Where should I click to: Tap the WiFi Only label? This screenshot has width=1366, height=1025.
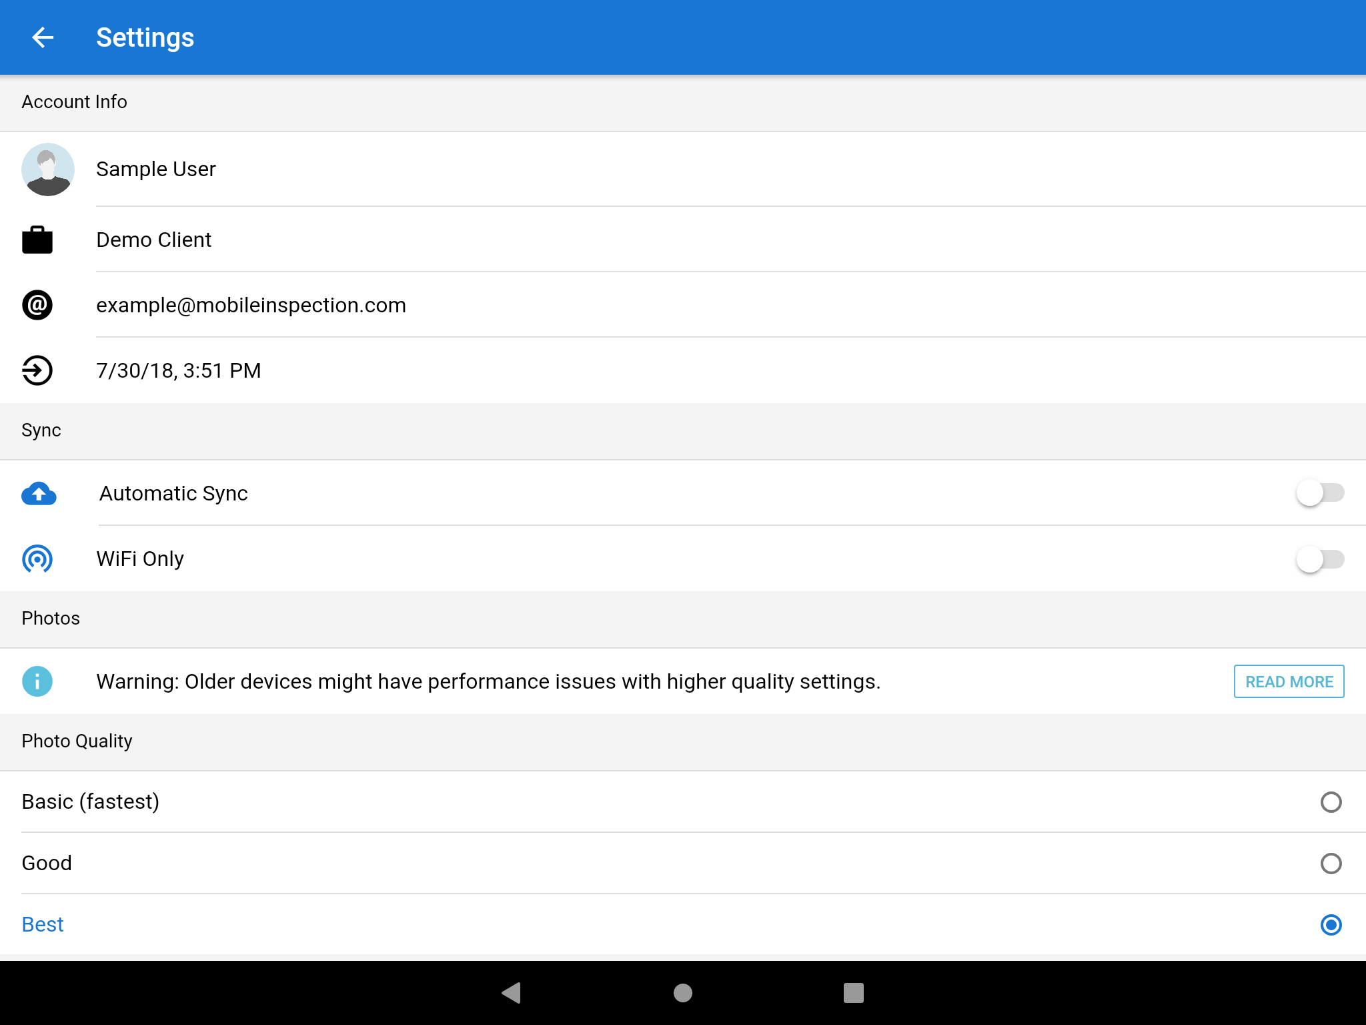coord(140,559)
